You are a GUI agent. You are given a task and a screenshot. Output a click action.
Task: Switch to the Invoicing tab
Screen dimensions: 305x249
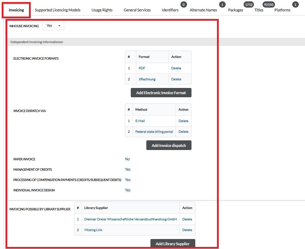pos(16,10)
